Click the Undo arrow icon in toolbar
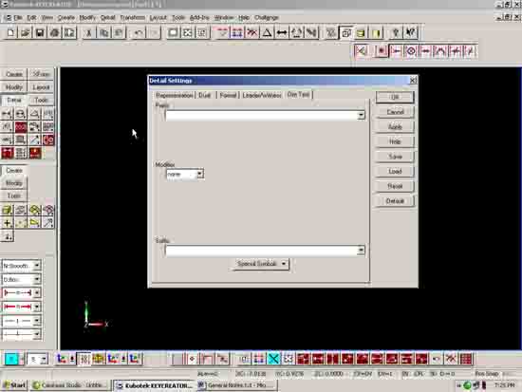This screenshot has height=392, width=522. click(139, 32)
